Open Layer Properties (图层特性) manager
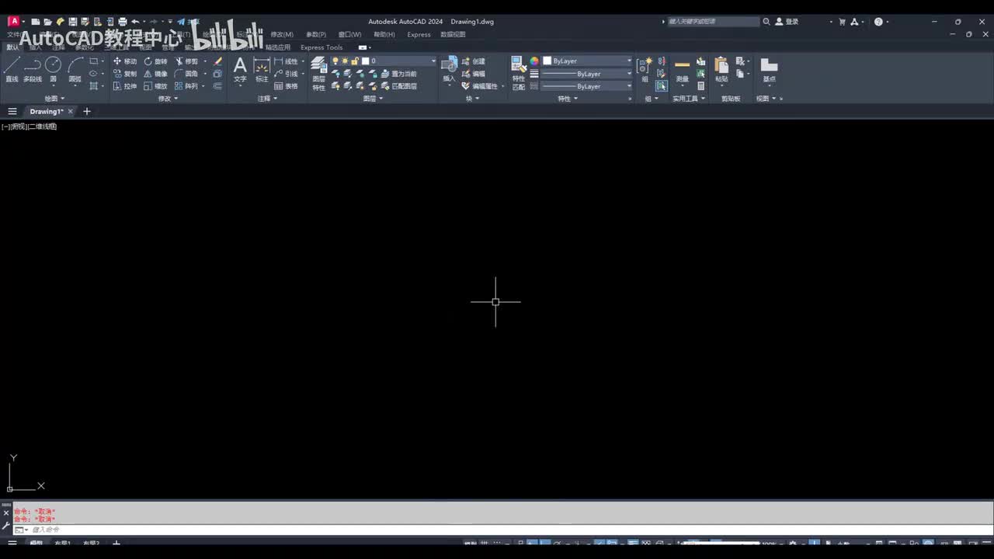The image size is (994, 559). click(318, 74)
